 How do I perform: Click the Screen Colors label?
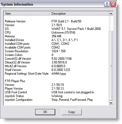14,55
